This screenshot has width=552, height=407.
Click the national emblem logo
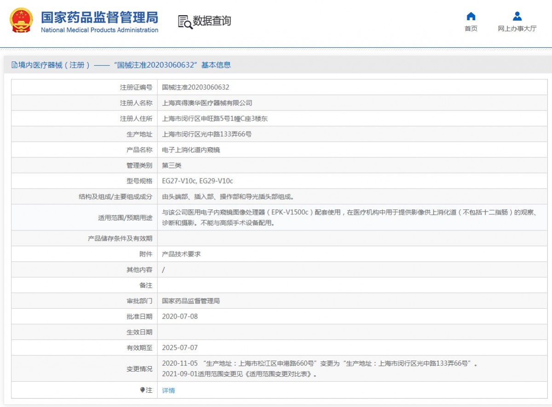[x=22, y=20]
